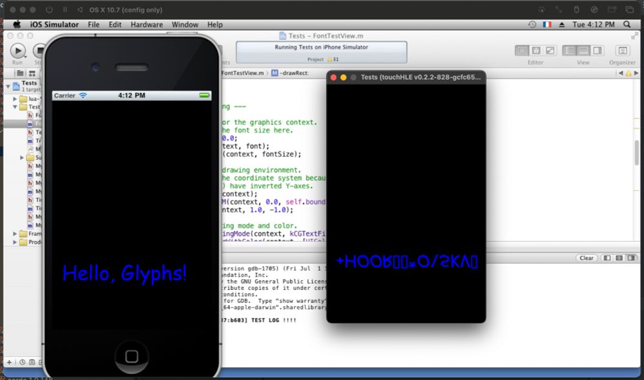The image size is (644, 380).
Task: Click the iPhone simulator home button
Action: click(x=131, y=356)
